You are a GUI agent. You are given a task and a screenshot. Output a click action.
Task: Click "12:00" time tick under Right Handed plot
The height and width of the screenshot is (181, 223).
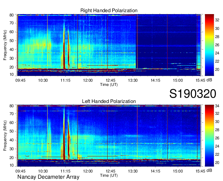tap(88, 80)
